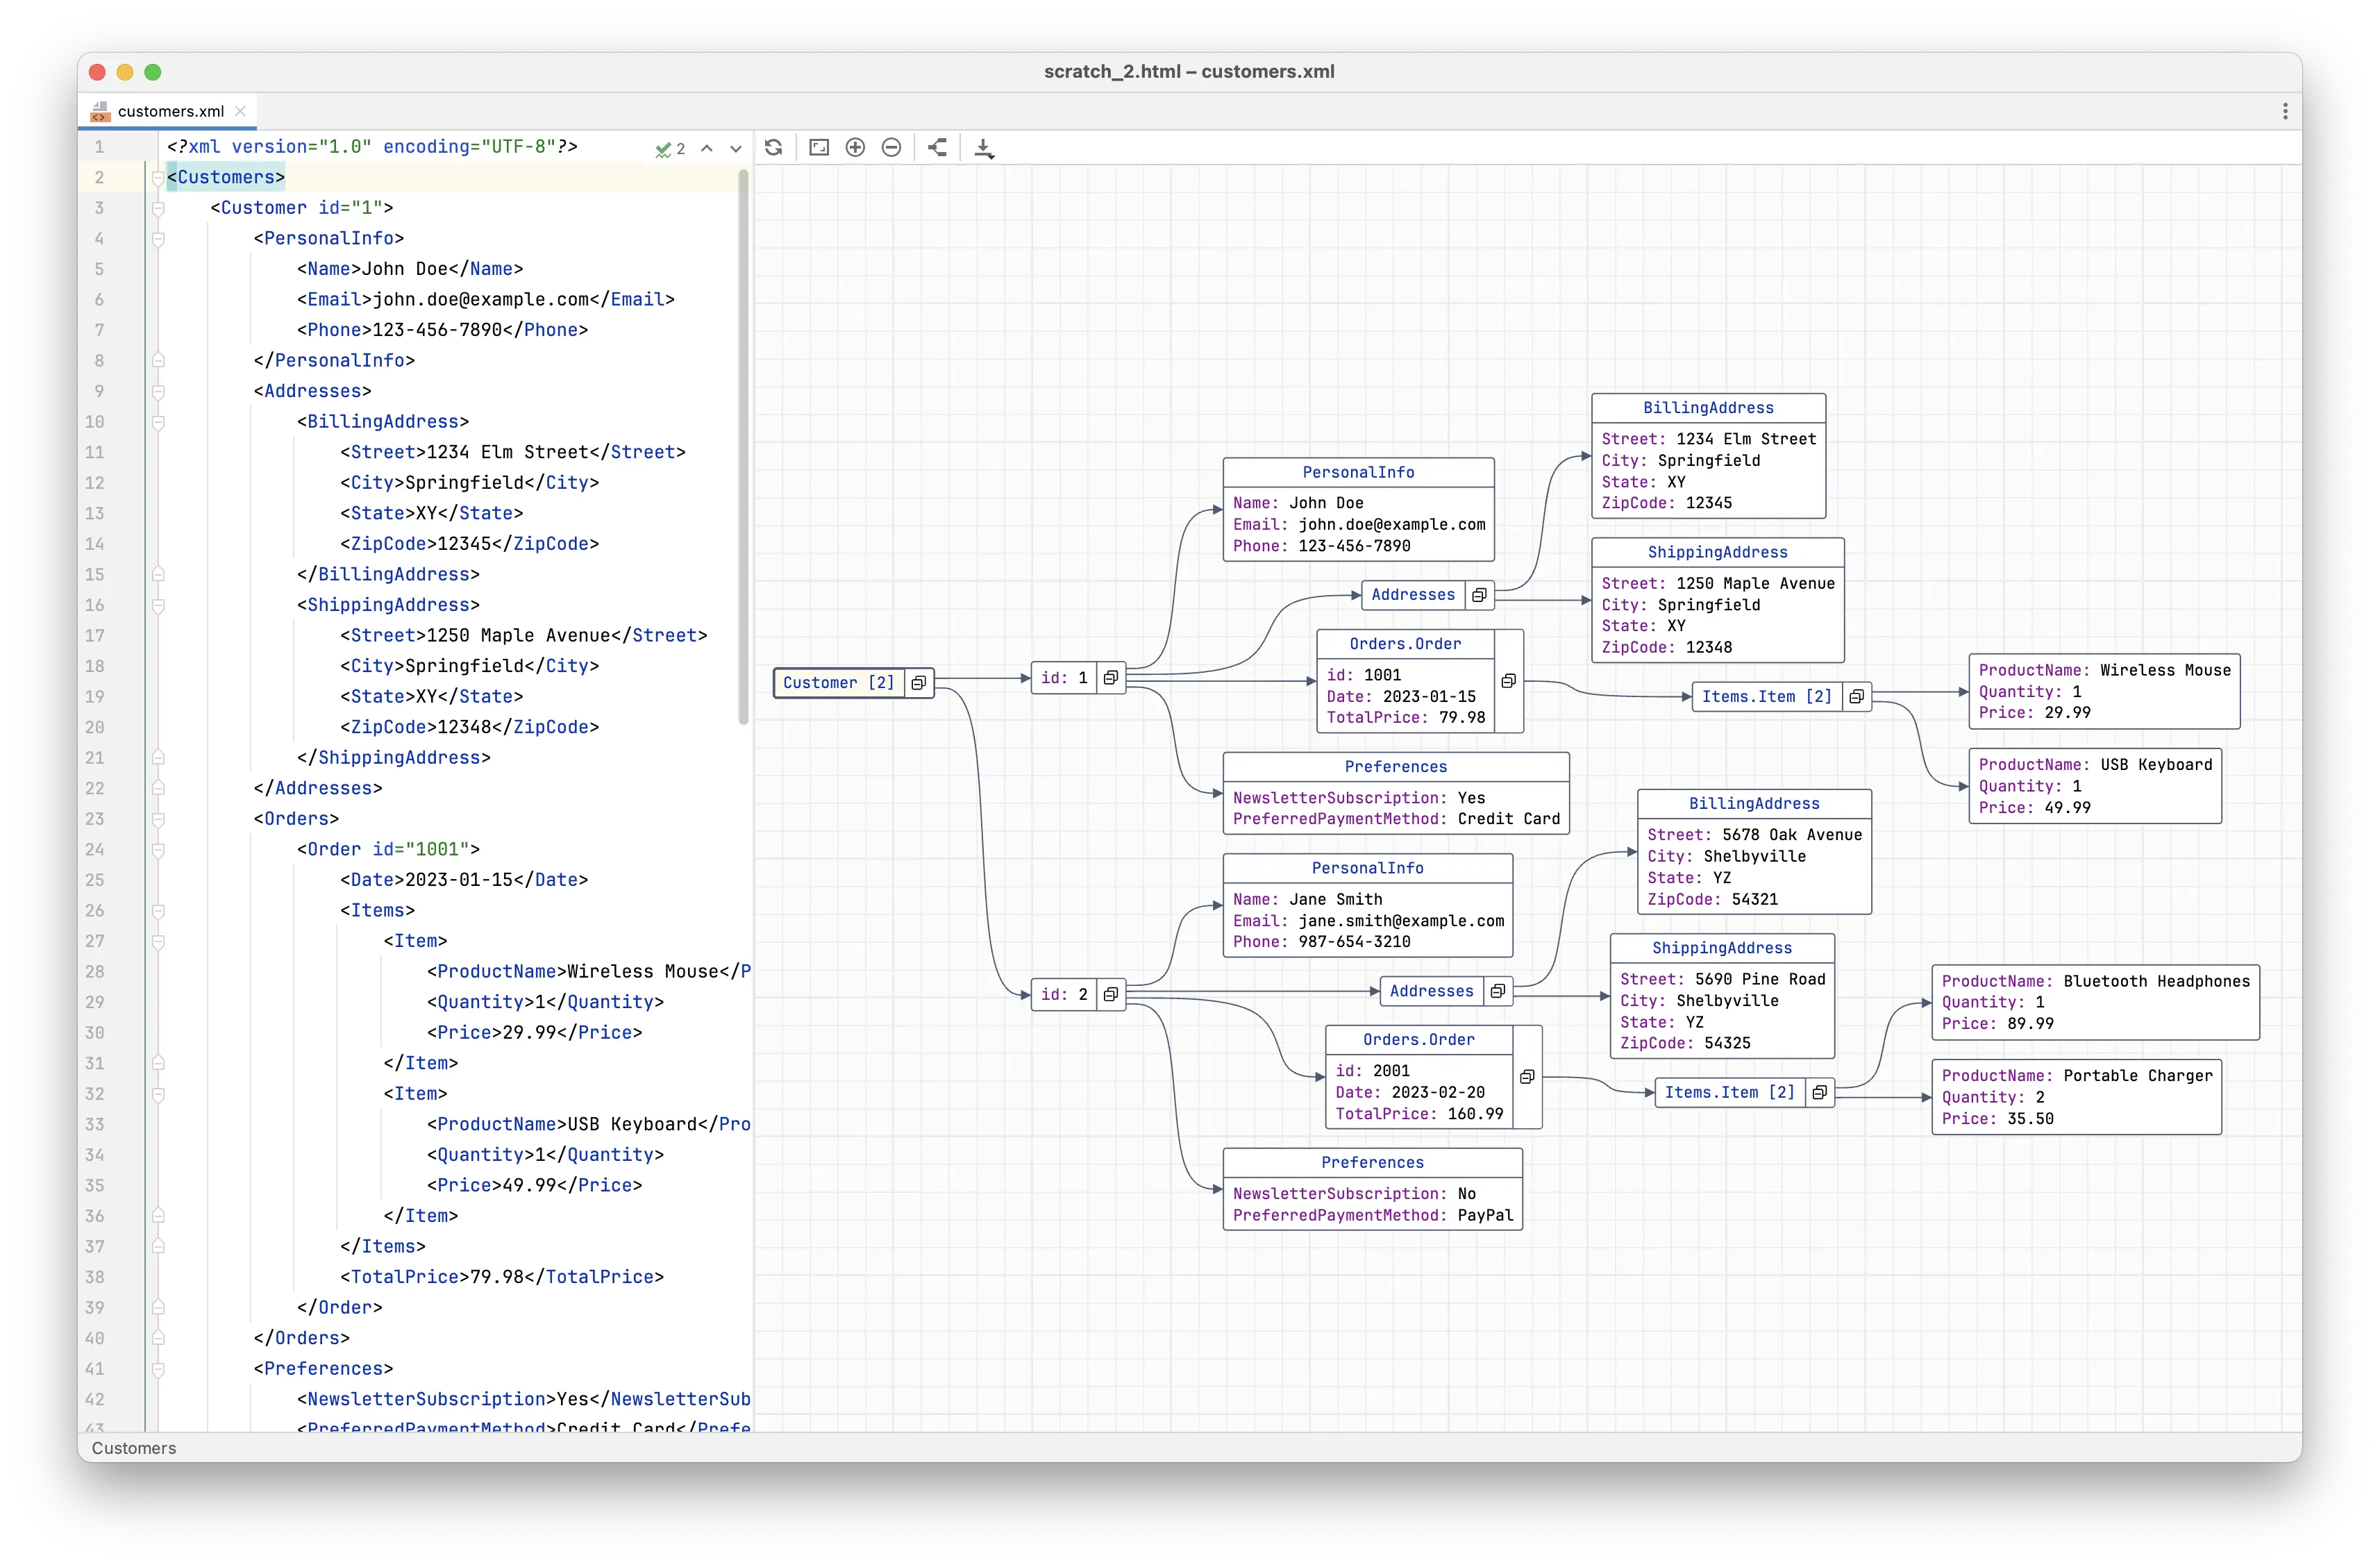Select the customers.xml editor tab
The width and height of the screenshot is (2380, 1565).
[170, 111]
